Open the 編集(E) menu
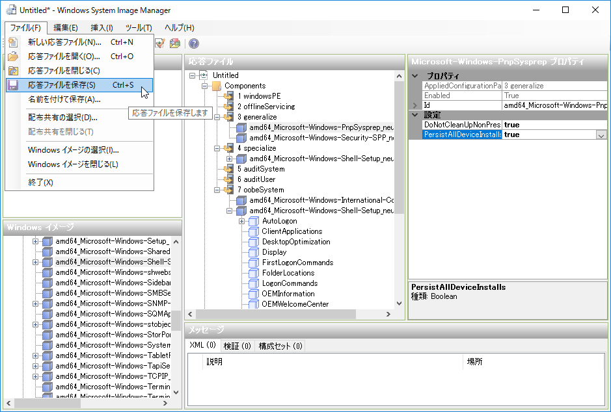The height and width of the screenshot is (412, 611). tap(66, 28)
